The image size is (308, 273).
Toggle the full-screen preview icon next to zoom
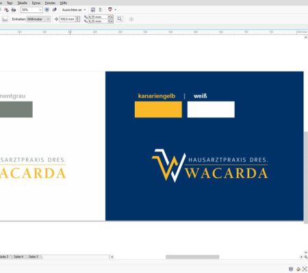click(47, 10)
